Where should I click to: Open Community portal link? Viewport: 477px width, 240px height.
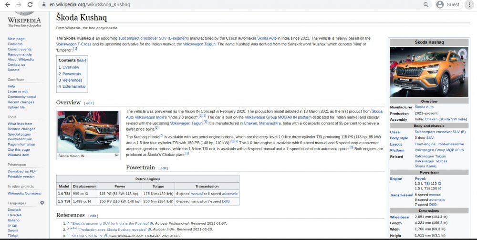click(x=21, y=97)
